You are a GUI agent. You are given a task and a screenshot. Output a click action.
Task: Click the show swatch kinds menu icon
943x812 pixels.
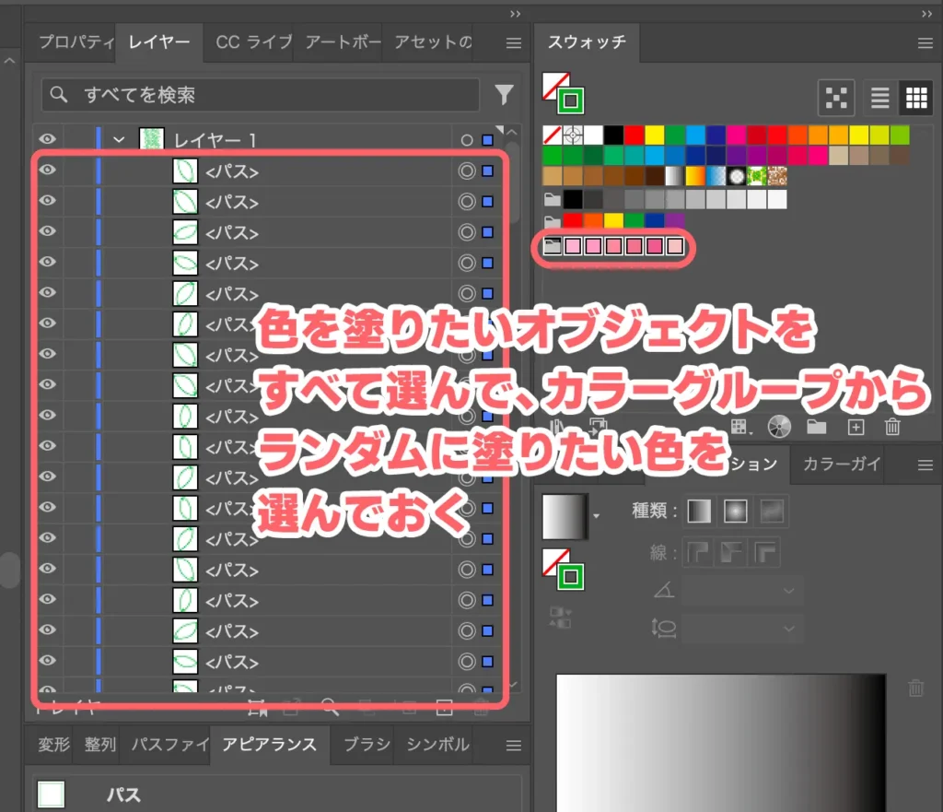(739, 424)
